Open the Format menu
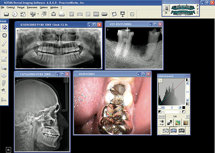 (x=21, y=7)
